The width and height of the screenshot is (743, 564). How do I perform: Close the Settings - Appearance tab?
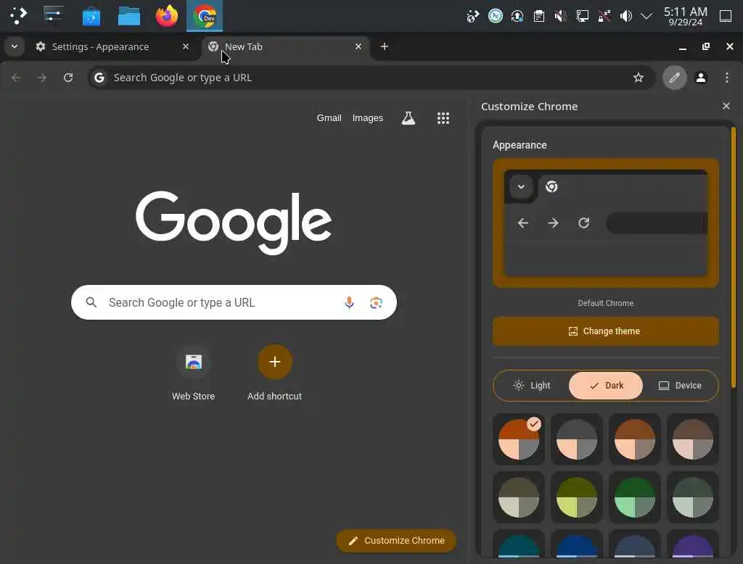tap(186, 46)
